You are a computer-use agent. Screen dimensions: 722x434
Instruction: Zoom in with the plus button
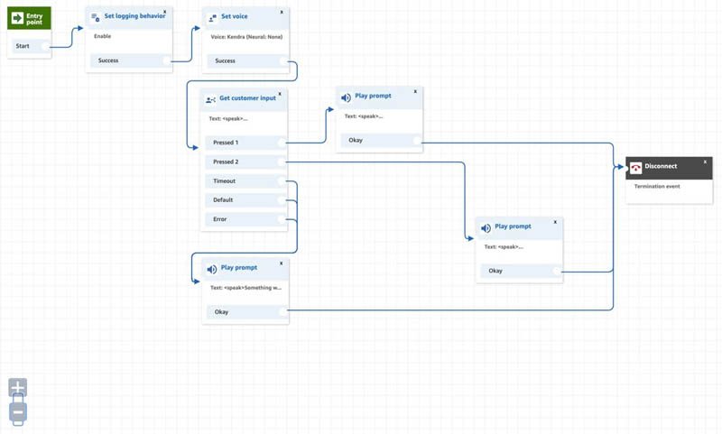point(17,387)
